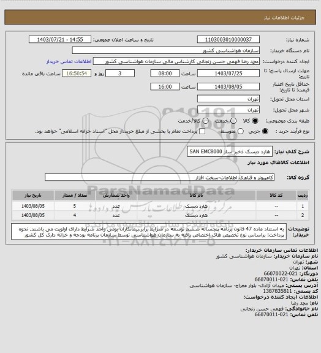Image resolution: width=321 pixels, height=353 pixels.
Task: Click the remaining time field 16:50:54
Action: 77,74
